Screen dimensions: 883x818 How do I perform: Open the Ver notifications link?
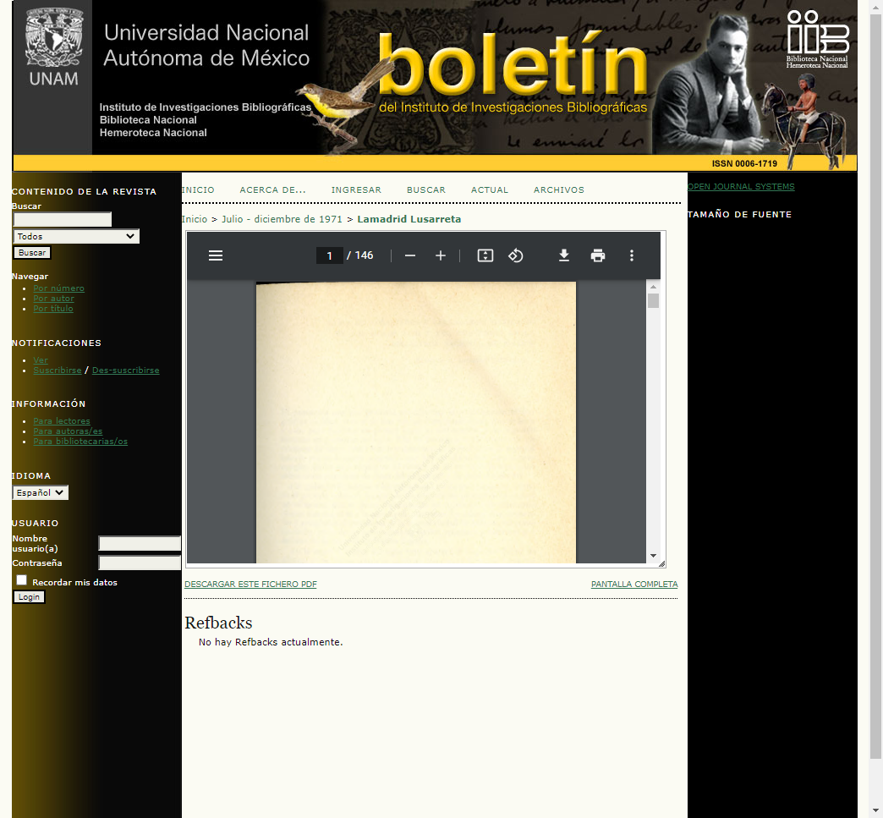pos(41,360)
